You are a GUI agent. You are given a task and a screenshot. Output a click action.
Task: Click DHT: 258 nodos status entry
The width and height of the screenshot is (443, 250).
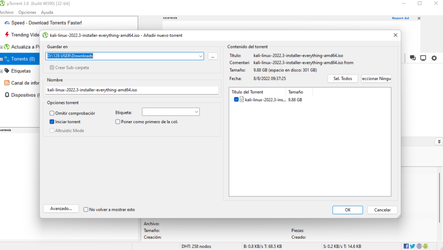tap(196, 247)
